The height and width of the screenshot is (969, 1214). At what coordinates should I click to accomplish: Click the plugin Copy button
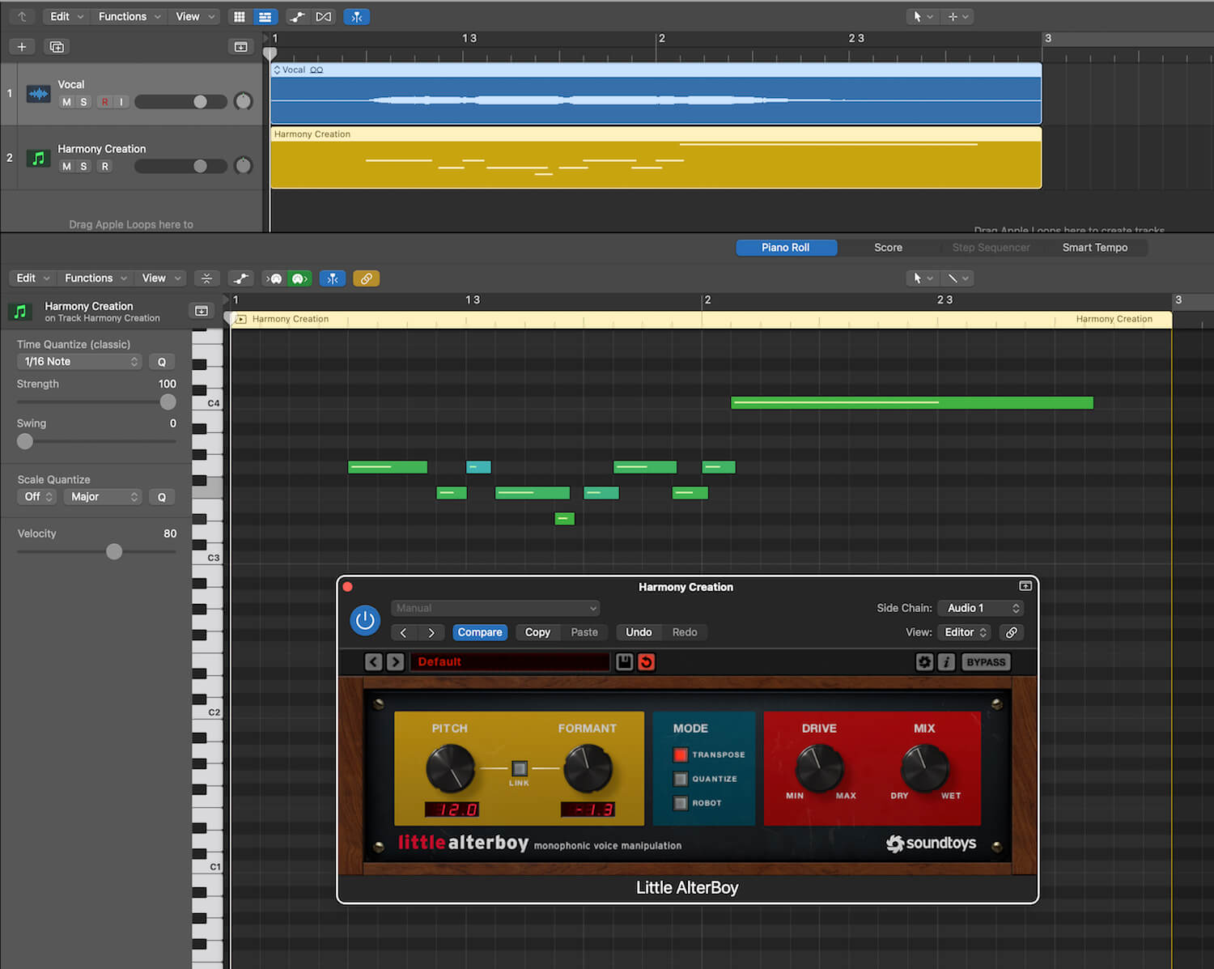pos(537,632)
